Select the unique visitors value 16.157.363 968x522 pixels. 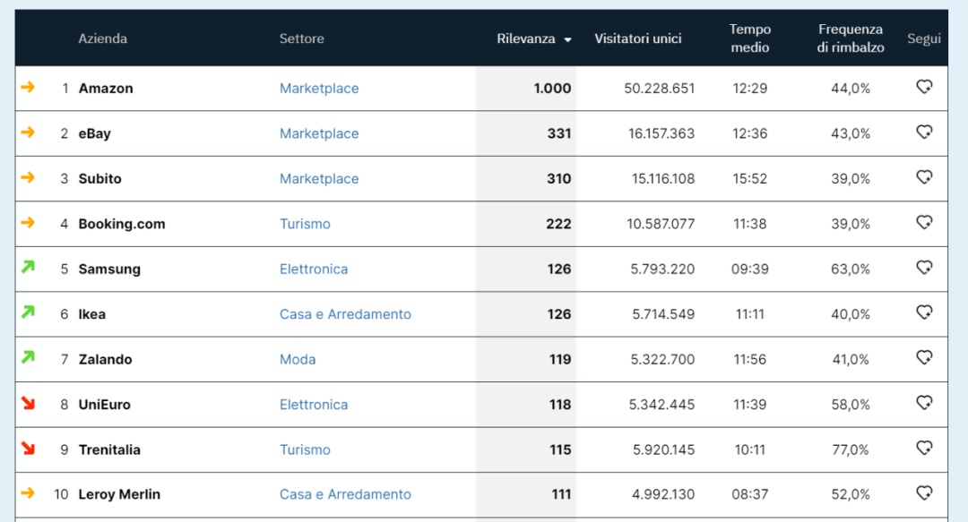pyautogui.click(x=661, y=133)
